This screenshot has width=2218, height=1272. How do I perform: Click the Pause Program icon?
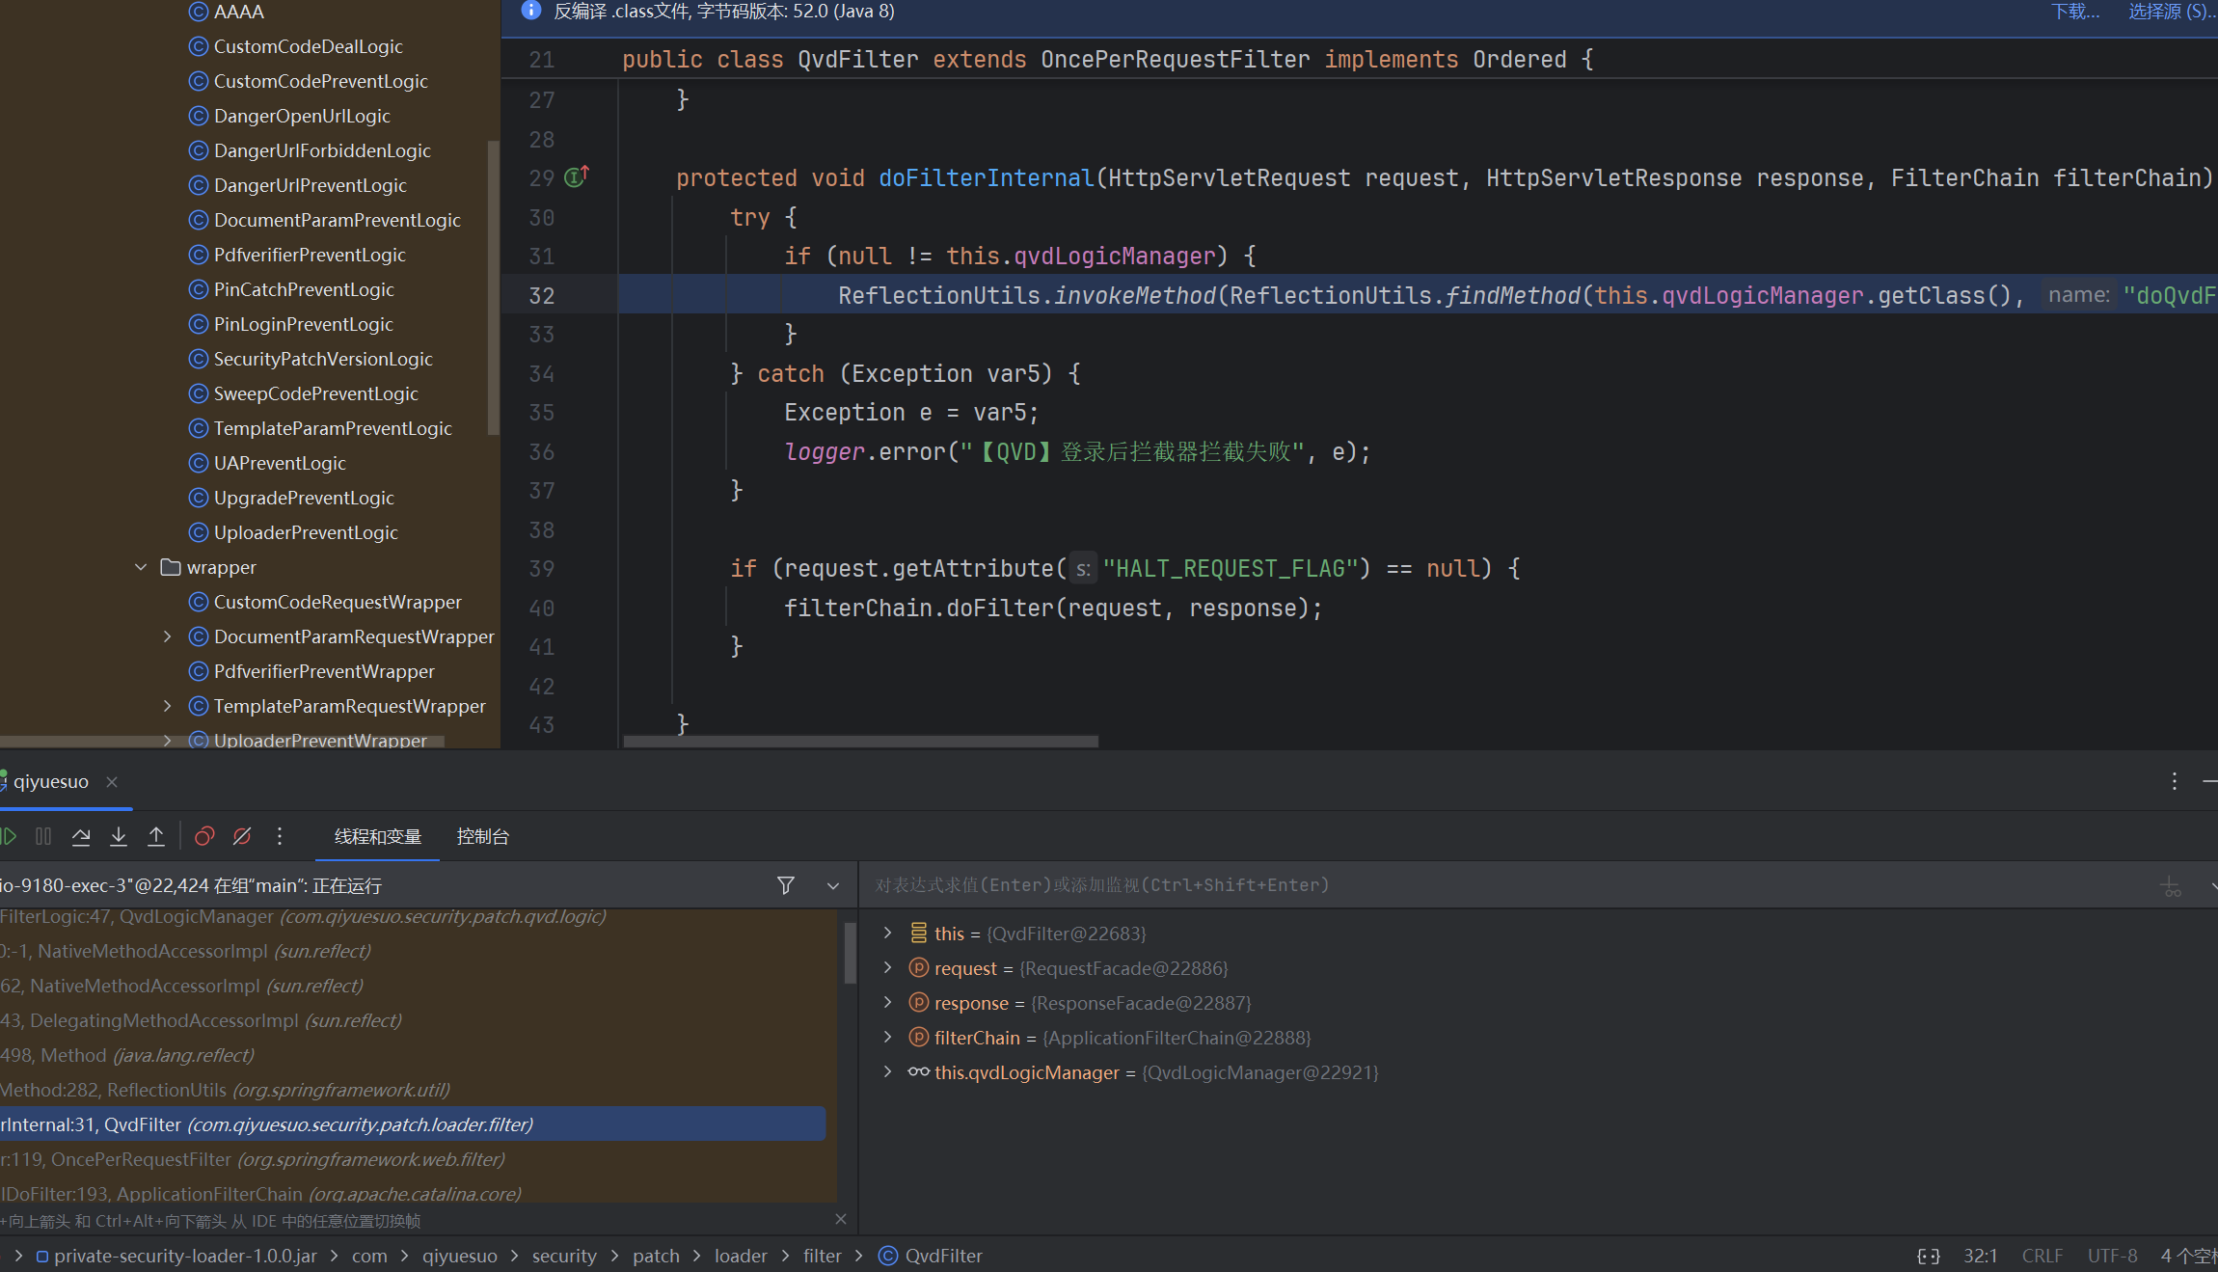43,836
